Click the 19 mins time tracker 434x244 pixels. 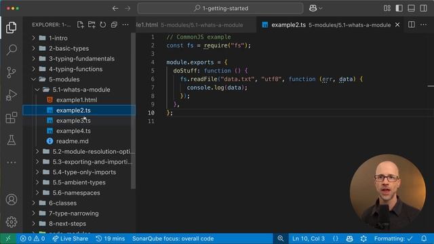[x=110, y=239]
